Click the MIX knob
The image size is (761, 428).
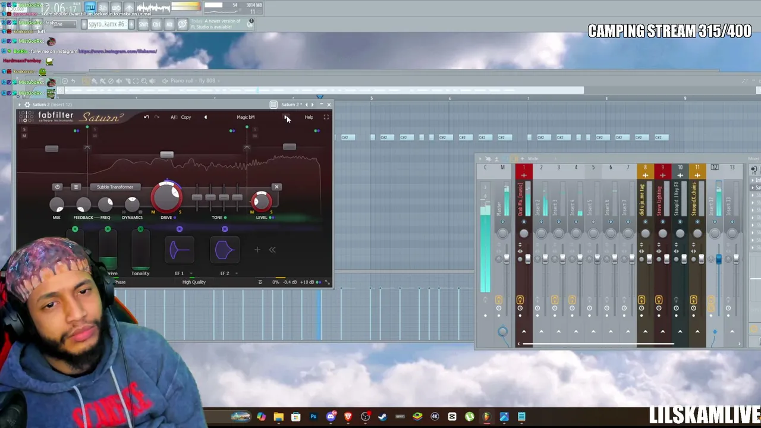[x=56, y=205]
